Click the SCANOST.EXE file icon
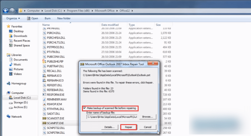Image resolution: width=251 pixels, height=136 pixels. (44, 118)
